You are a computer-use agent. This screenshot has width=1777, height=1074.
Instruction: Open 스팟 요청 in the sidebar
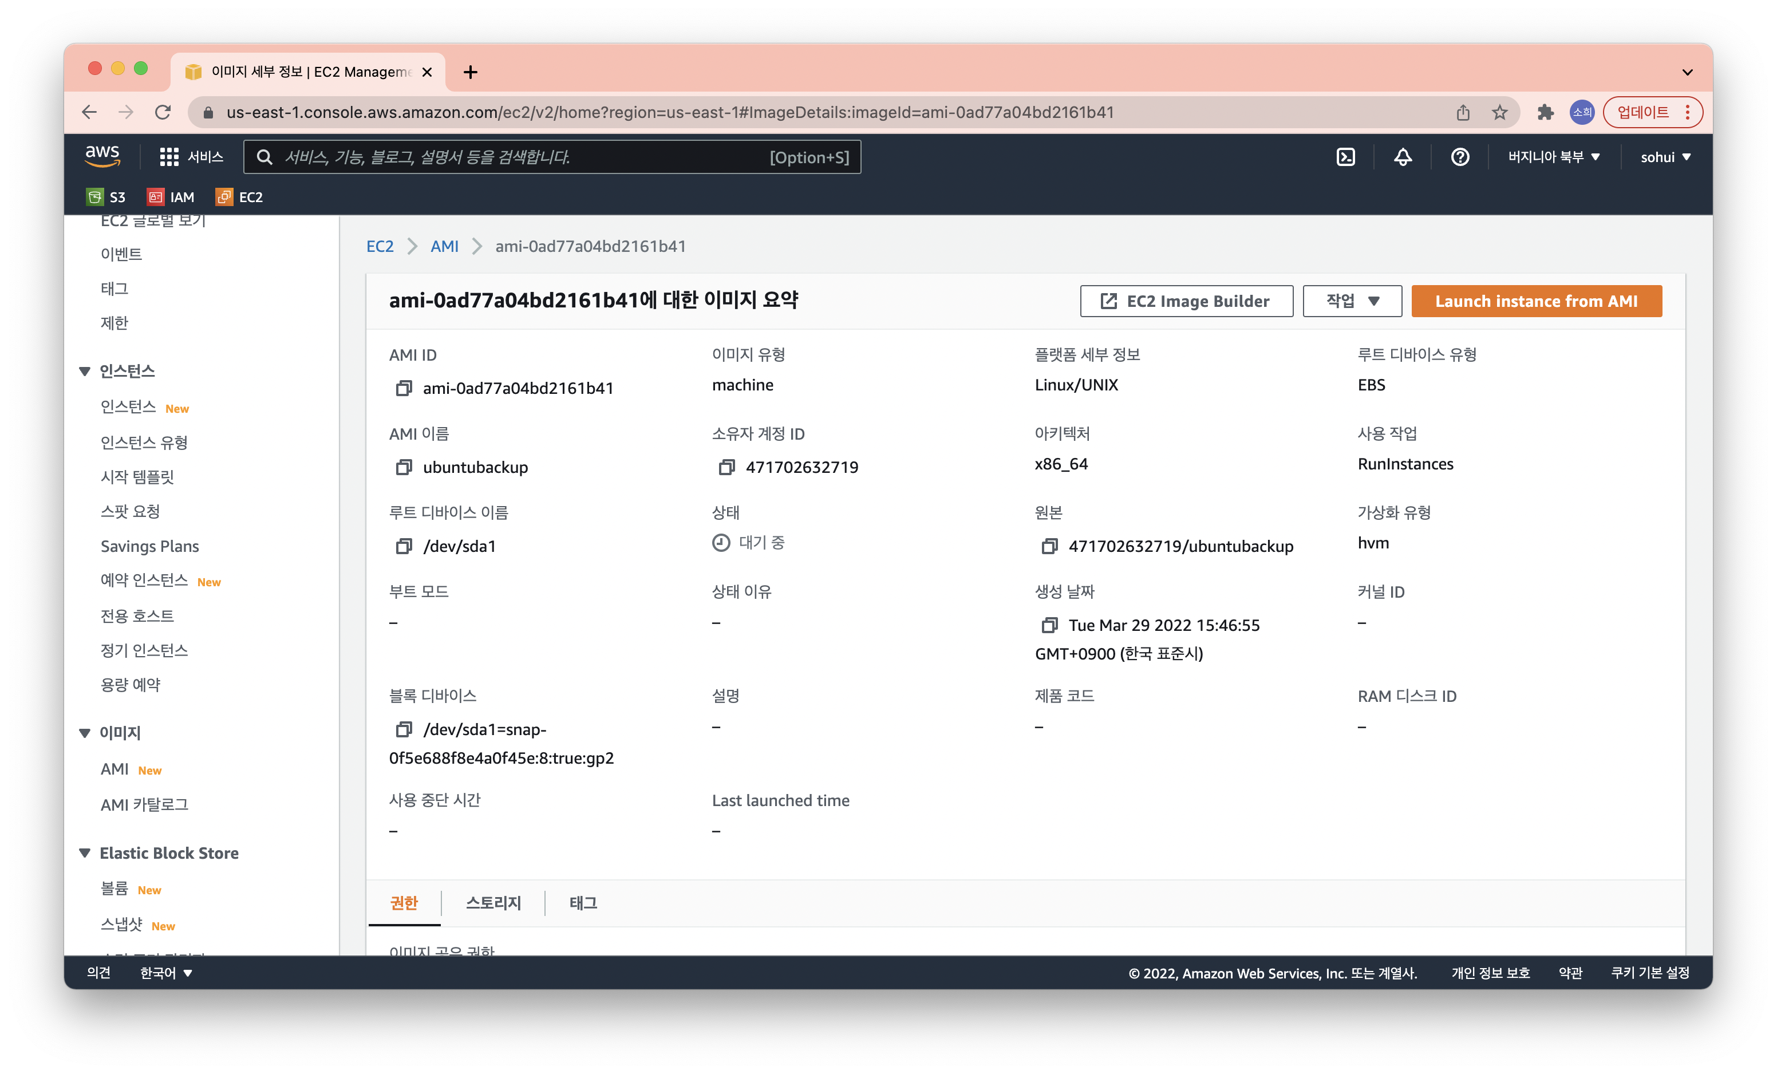(130, 511)
